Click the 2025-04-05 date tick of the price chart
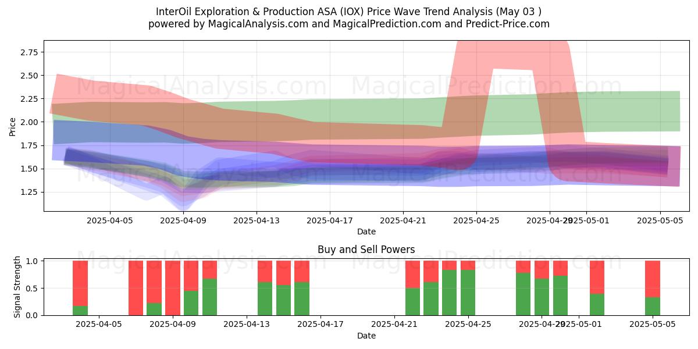Screen dimensions: 698x349 click(110, 221)
